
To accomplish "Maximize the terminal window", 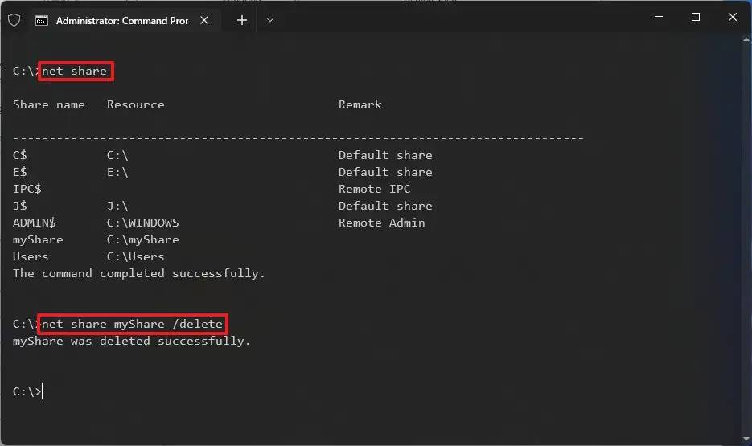I will pyautogui.click(x=696, y=17).
